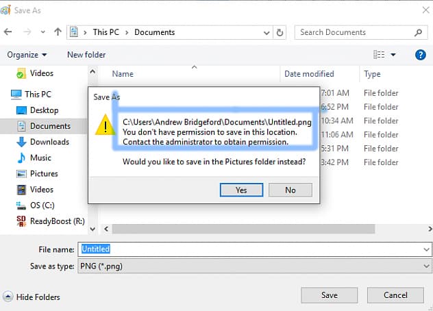Collapse with Hide Folders
This screenshot has height=311, width=433.
pyautogui.click(x=32, y=297)
